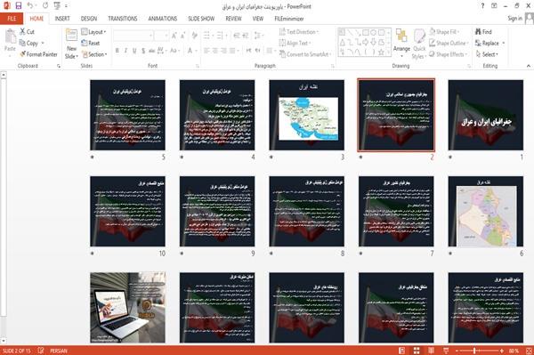Click Clear All Formatting icon
The height and width of the screenshot is (355, 534).
tap(194, 36)
